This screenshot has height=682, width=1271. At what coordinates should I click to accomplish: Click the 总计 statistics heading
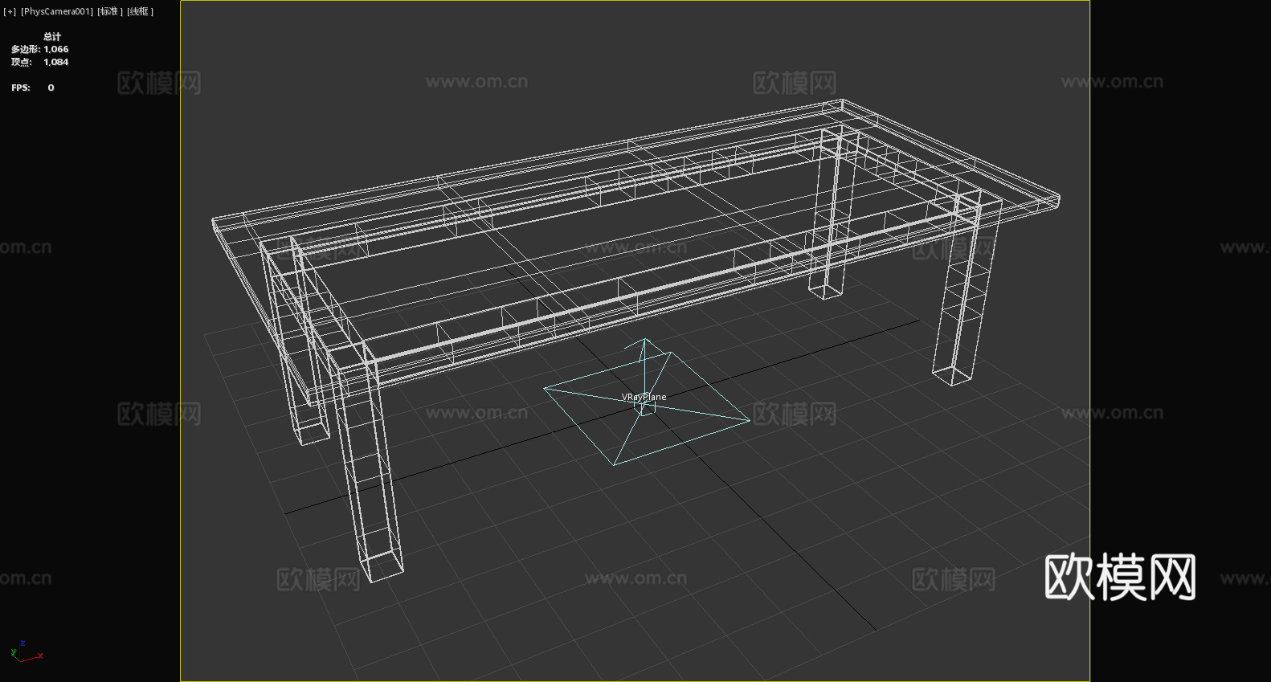click(x=52, y=36)
